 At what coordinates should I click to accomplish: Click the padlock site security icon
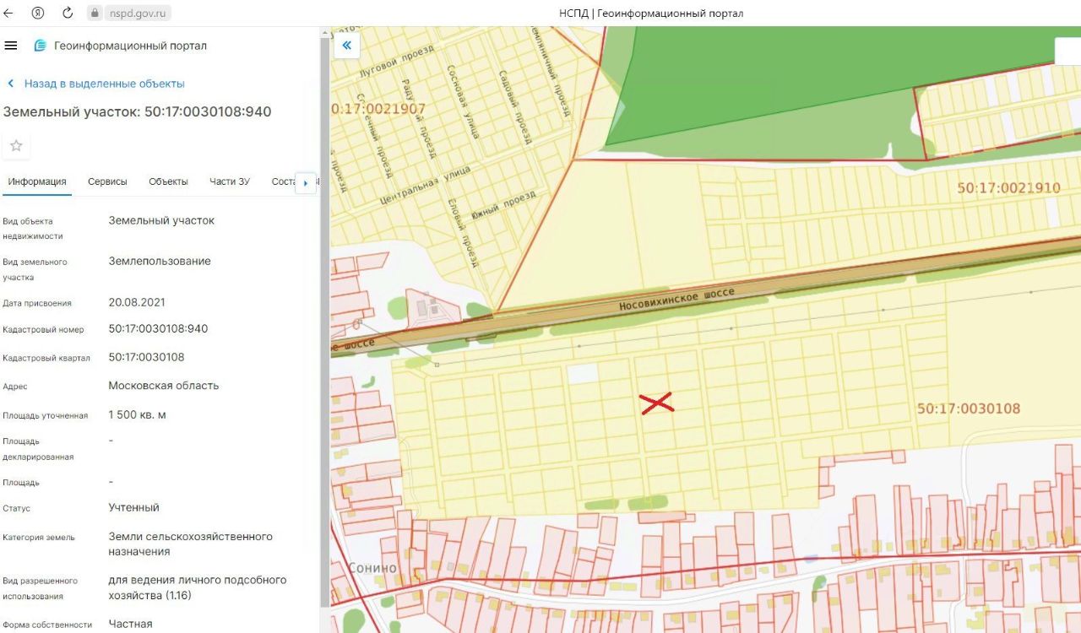[93, 13]
